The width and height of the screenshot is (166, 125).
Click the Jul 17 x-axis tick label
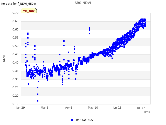coord(141,108)
